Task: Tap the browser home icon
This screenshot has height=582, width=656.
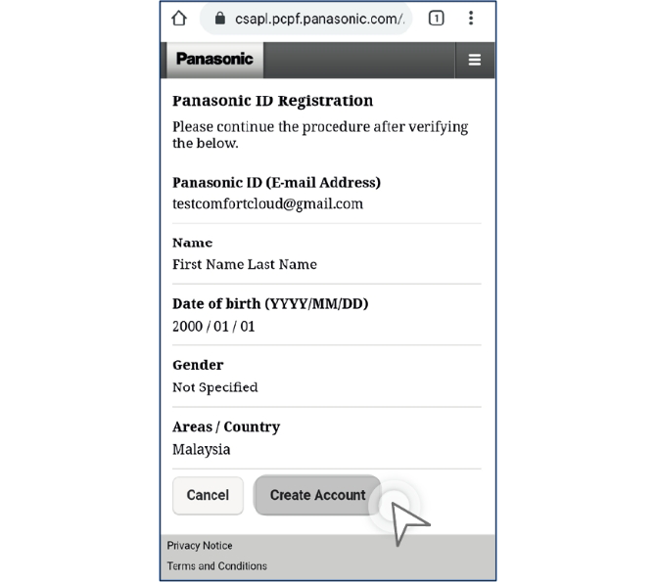Action: click(x=179, y=19)
